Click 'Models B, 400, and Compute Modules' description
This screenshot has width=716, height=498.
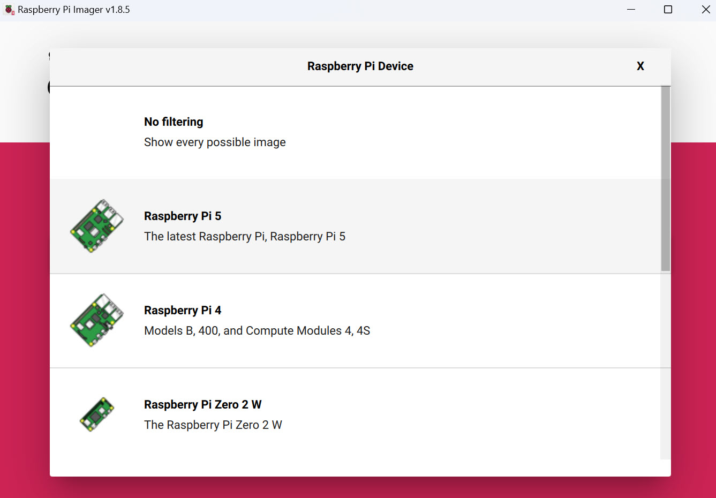point(257,331)
